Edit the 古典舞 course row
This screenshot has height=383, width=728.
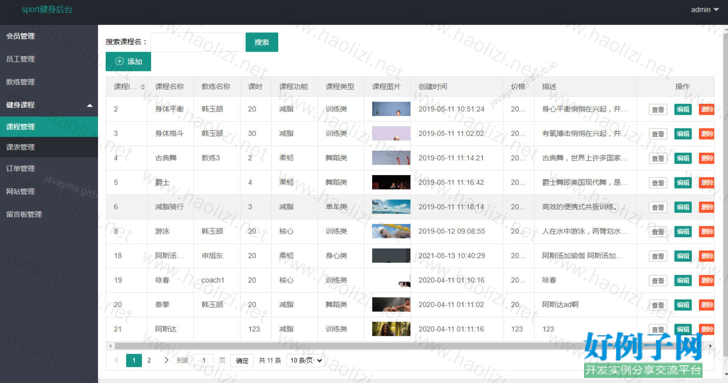click(683, 158)
